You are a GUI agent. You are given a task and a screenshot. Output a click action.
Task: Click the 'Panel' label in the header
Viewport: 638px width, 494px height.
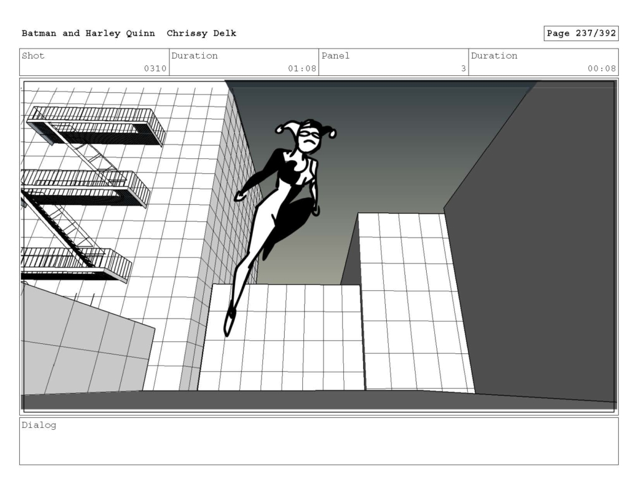click(x=335, y=55)
